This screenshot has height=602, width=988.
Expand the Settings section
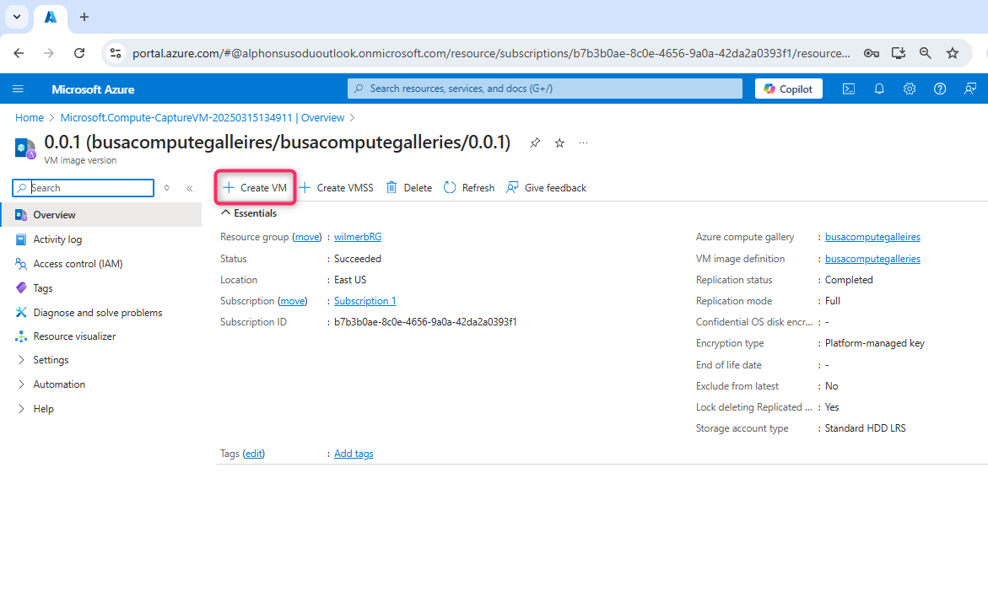click(51, 360)
